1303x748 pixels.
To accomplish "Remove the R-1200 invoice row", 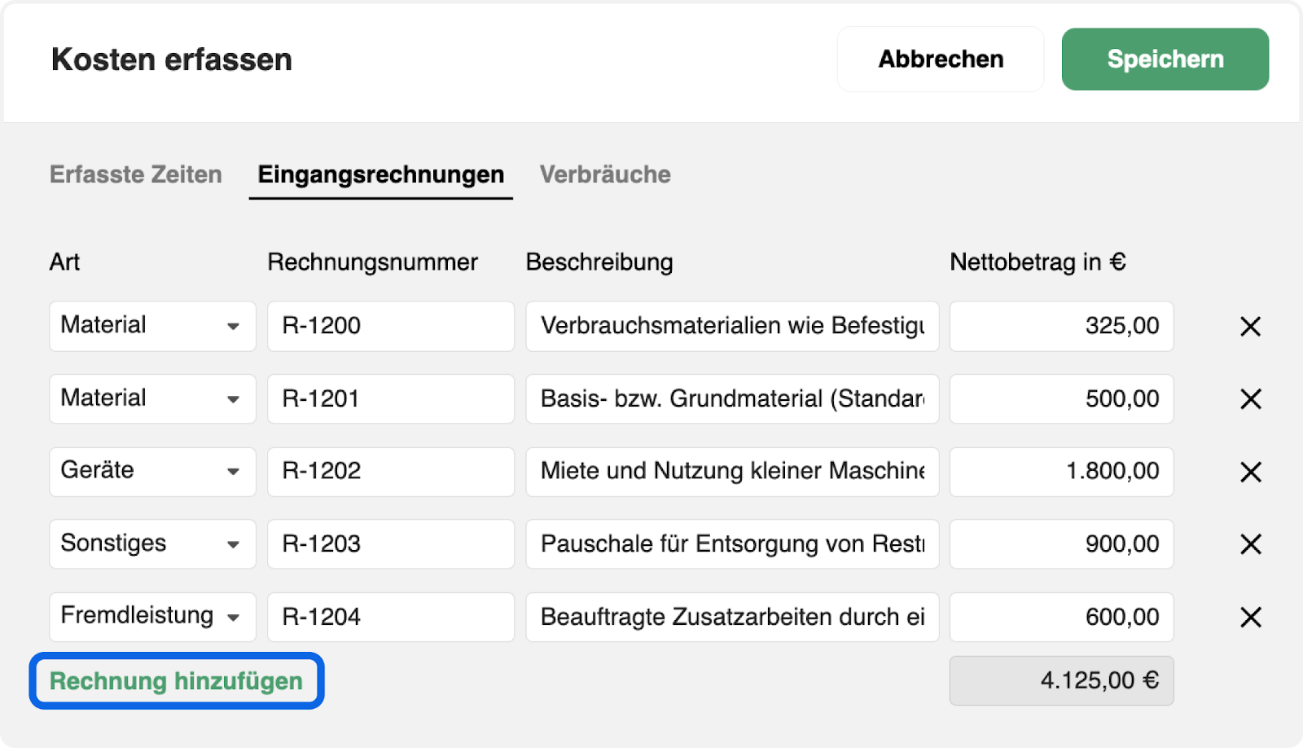I will tap(1250, 327).
